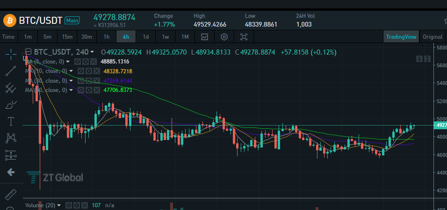
Task: Open settings for MA 60 indicator
Action: (x=89, y=90)
